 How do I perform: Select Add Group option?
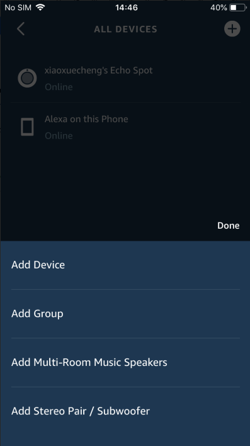[x=125, y=314]
